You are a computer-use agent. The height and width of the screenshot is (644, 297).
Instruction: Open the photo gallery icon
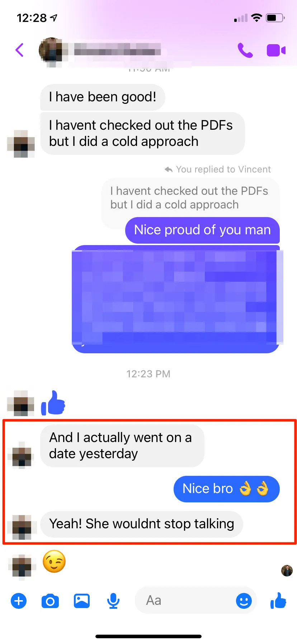82,601
